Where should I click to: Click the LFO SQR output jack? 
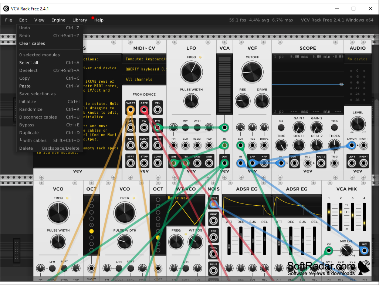[x=209, y=163]
